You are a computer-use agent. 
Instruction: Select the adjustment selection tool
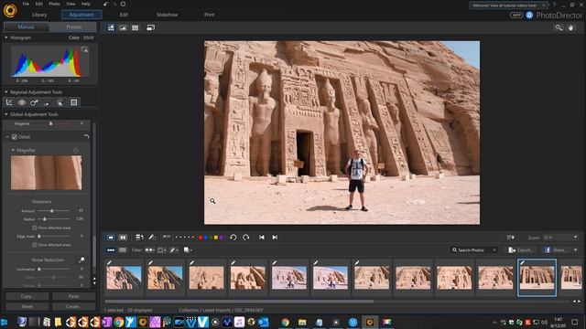pyautogui.click(x=60, y=102)
